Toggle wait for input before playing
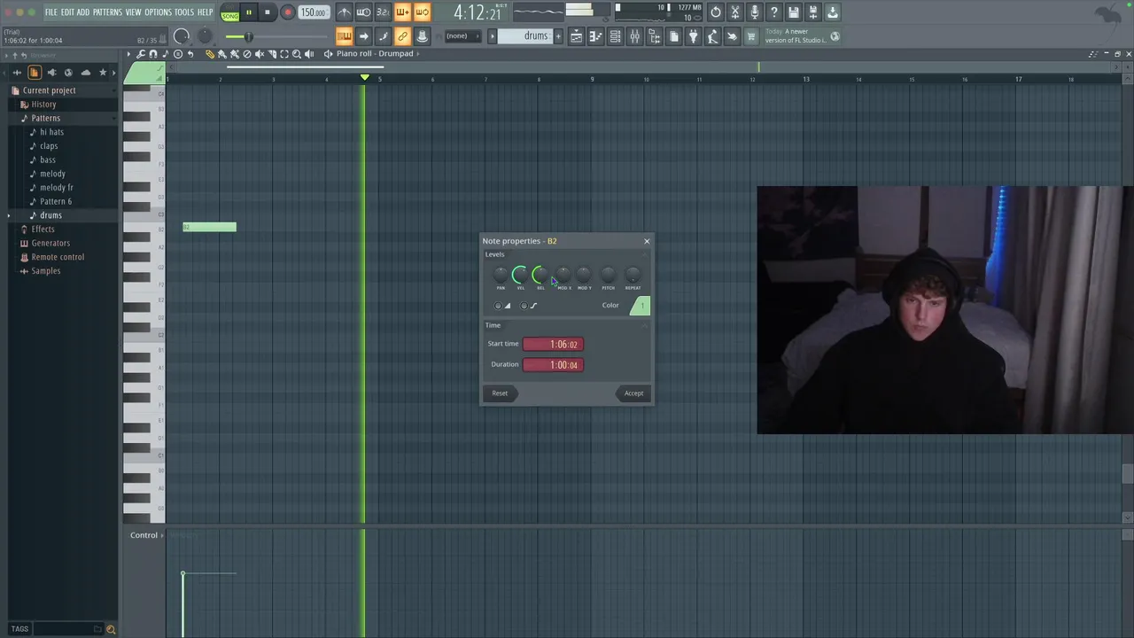The width and height of the screenshot is (1134, 638). 363,12
